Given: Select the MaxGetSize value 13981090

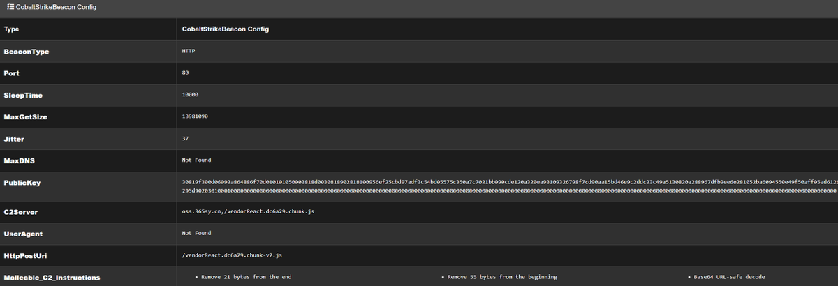Looking at the screenshot, I should [x=196, y=116].
